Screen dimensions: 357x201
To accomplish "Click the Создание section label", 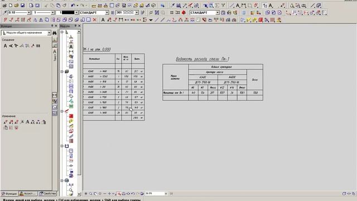I will click(x=8, y=40).
